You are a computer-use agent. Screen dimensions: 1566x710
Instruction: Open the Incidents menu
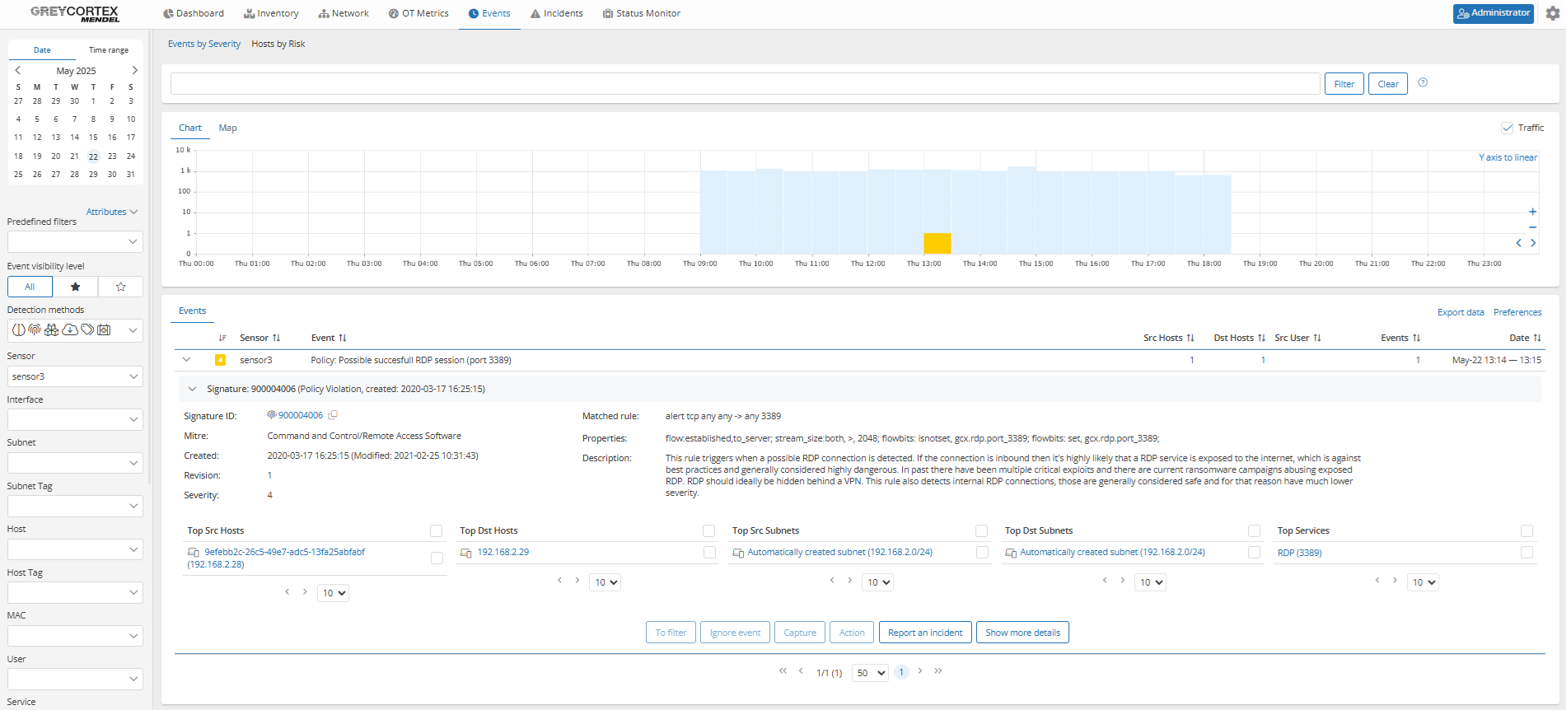tap(557, 13)
